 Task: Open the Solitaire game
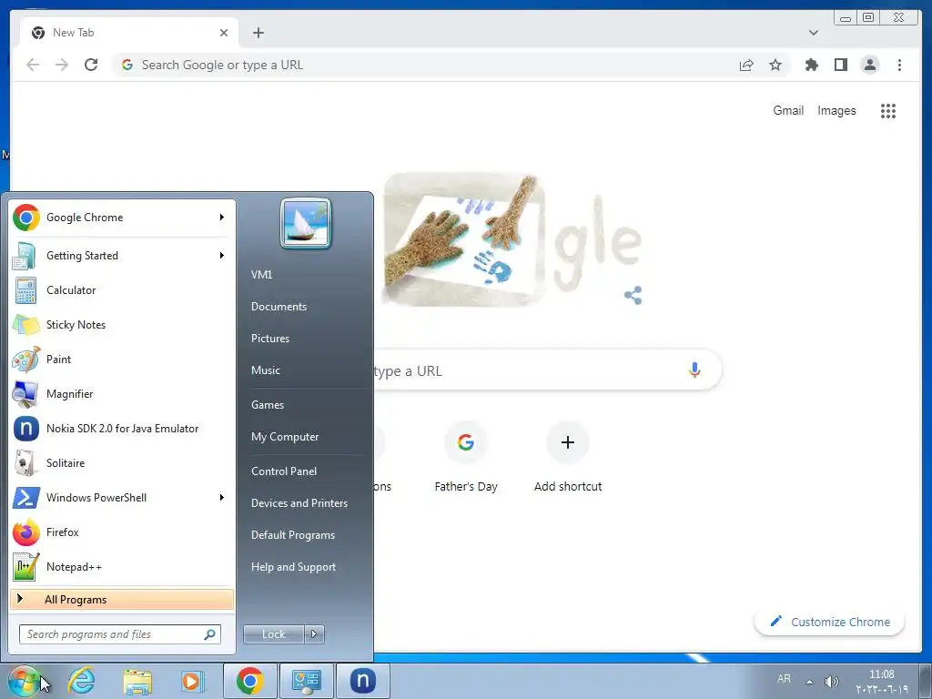[x=122, y=463]
